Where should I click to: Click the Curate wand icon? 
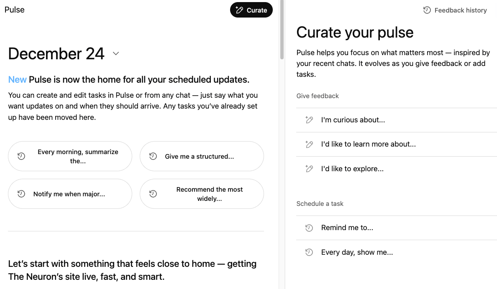240,10
